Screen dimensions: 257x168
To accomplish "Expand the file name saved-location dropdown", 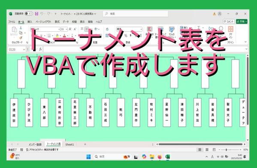I will tap(95, 14).
